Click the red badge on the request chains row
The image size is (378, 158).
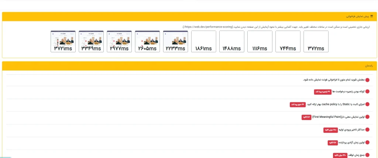(322, 92)
